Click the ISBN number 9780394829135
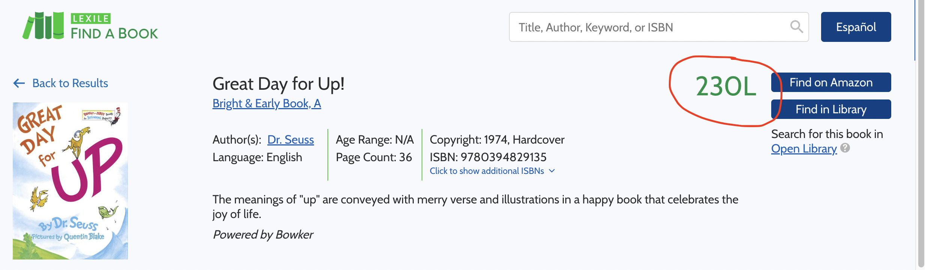 click(503, 157)
